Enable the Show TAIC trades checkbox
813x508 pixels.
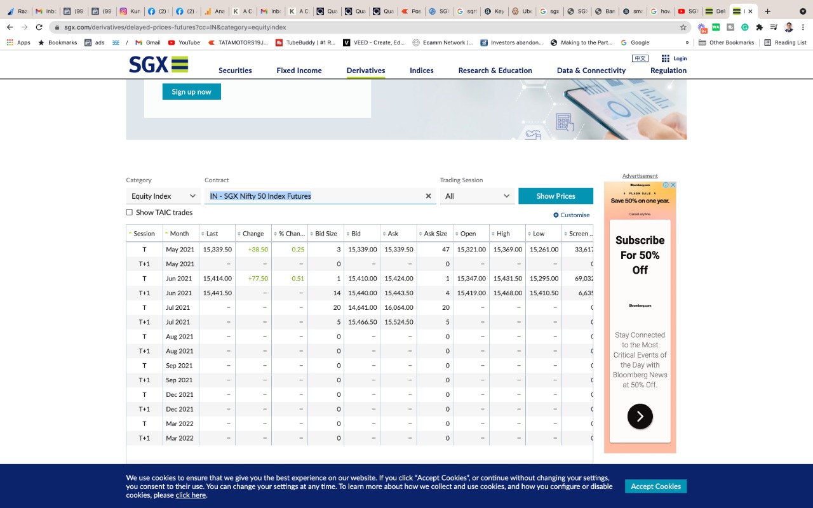(x=129, y=212)
